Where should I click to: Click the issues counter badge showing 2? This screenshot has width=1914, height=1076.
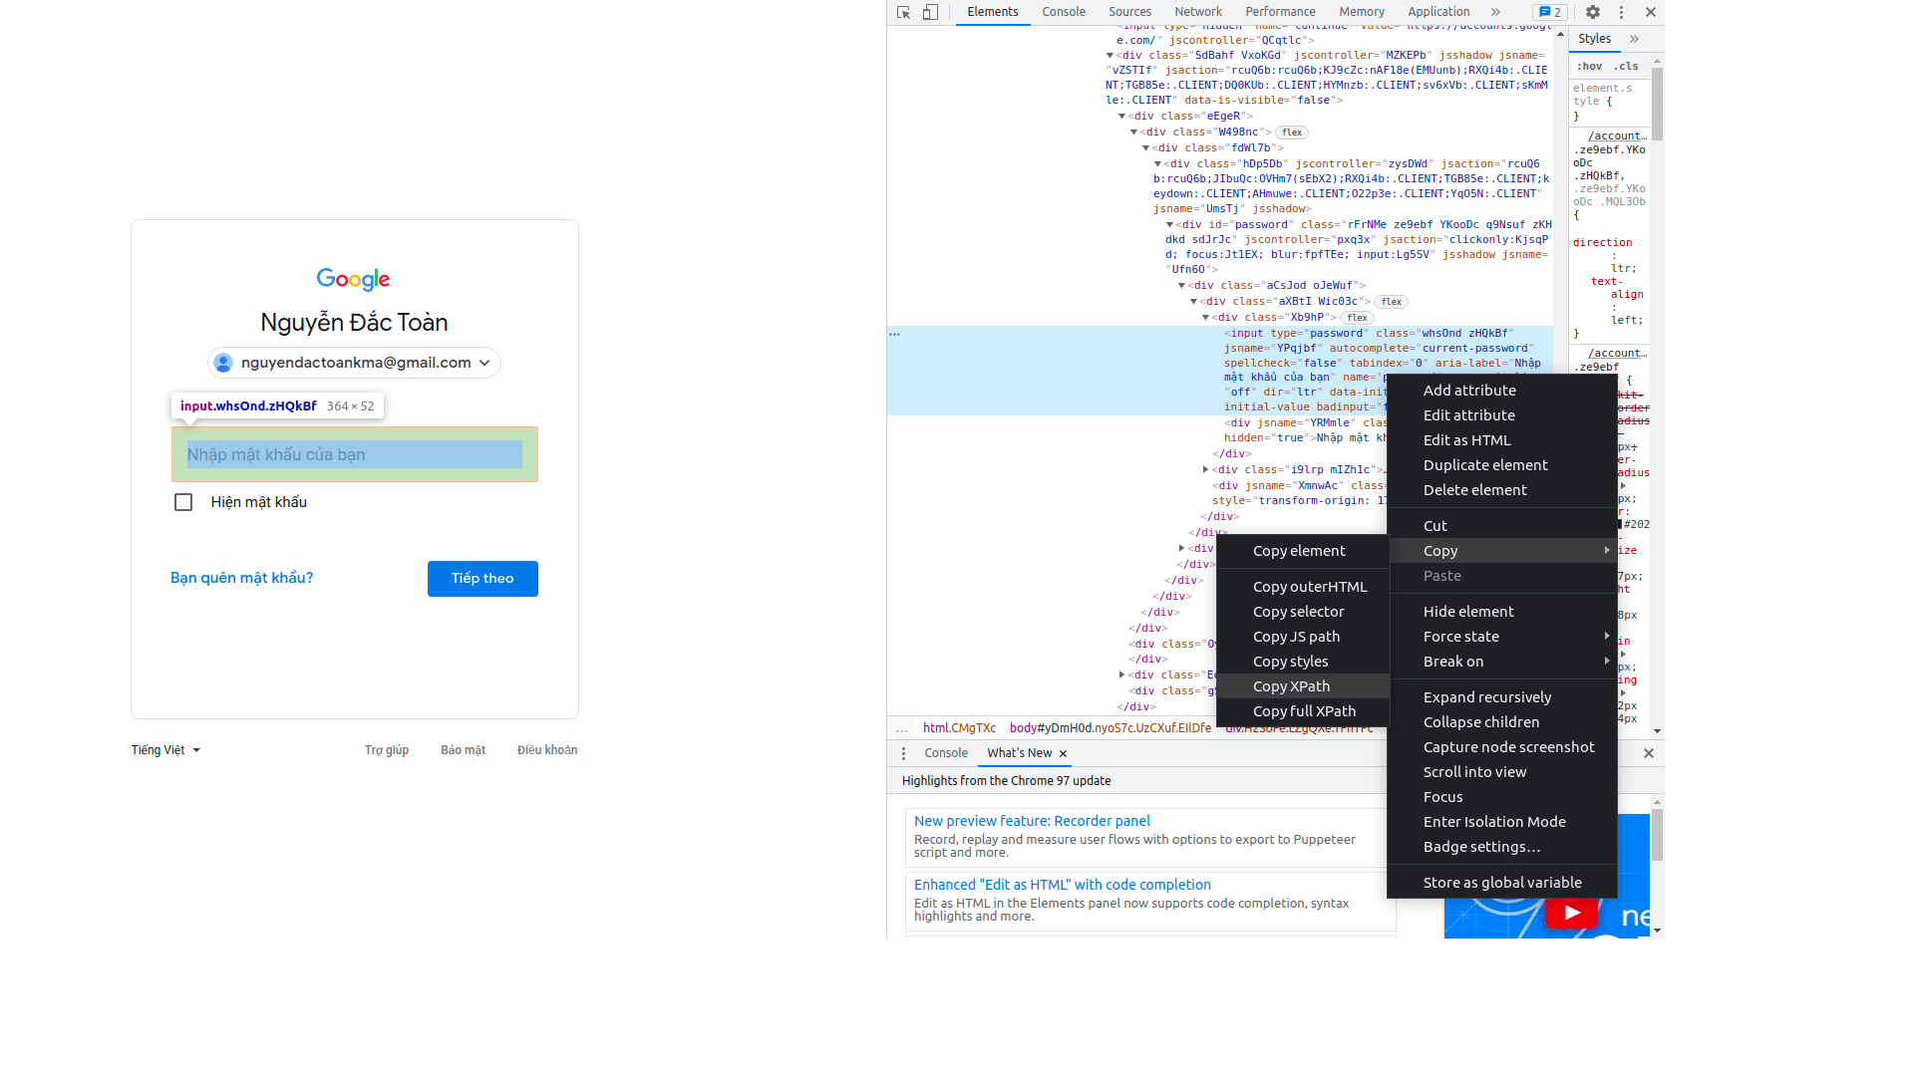click(1550, 12)
